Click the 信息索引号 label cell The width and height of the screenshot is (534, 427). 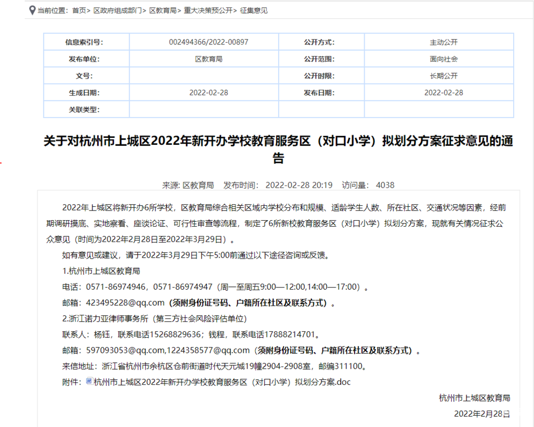tap(87, 42)
